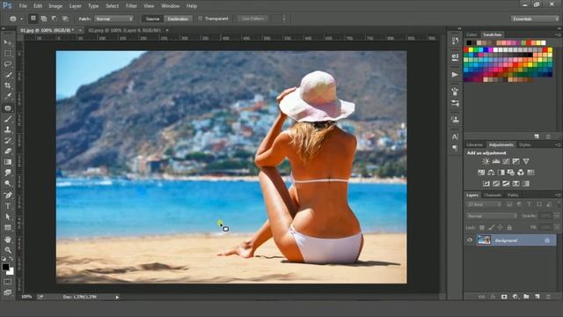Select the Eraser tool

click(x=8, y=151)
